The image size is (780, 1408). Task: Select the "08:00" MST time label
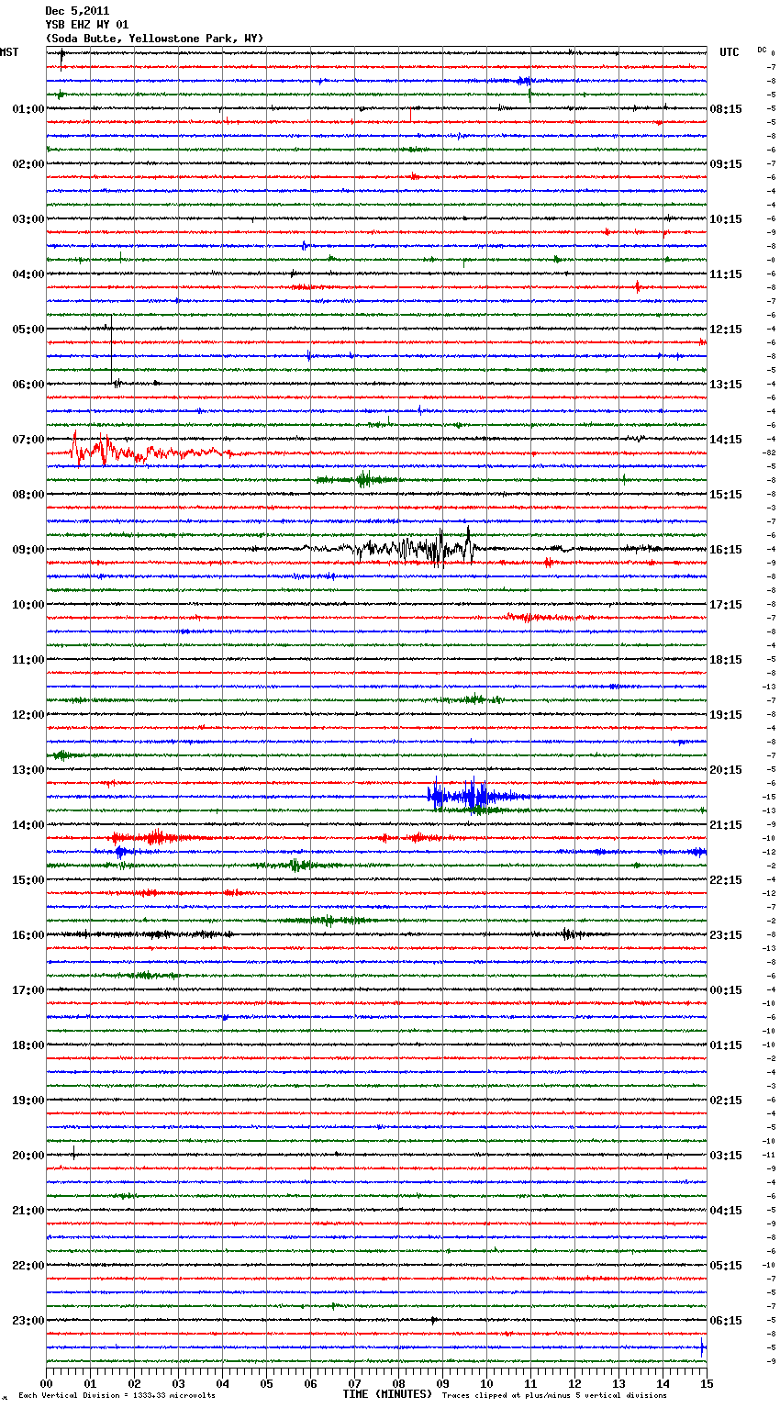(x=28, y=495)
